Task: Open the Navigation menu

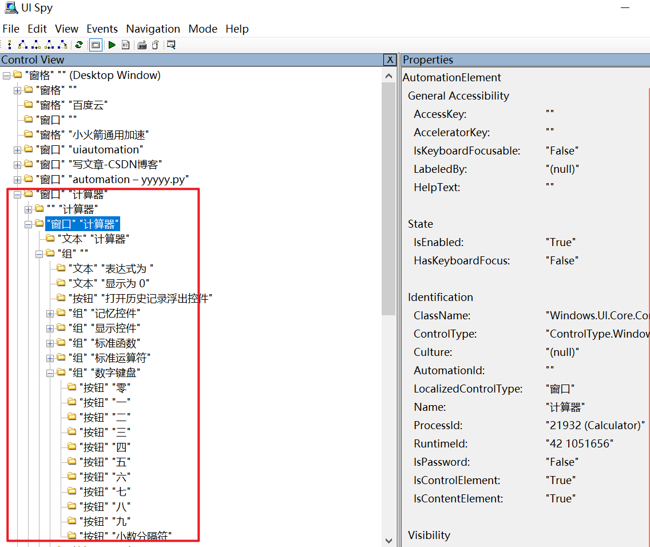Action: pyautogui.click(x=153, y=29)
